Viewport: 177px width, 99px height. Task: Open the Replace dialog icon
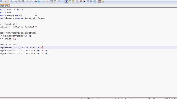39,1
